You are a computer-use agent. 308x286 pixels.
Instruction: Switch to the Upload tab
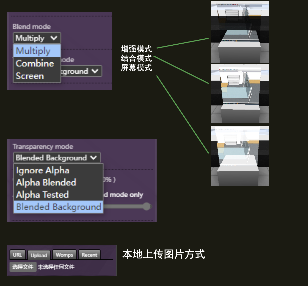[39, 255]
